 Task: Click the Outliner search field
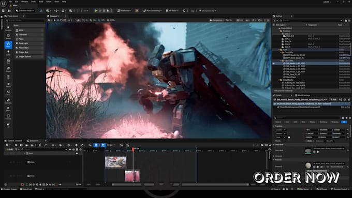click(311, 20)
